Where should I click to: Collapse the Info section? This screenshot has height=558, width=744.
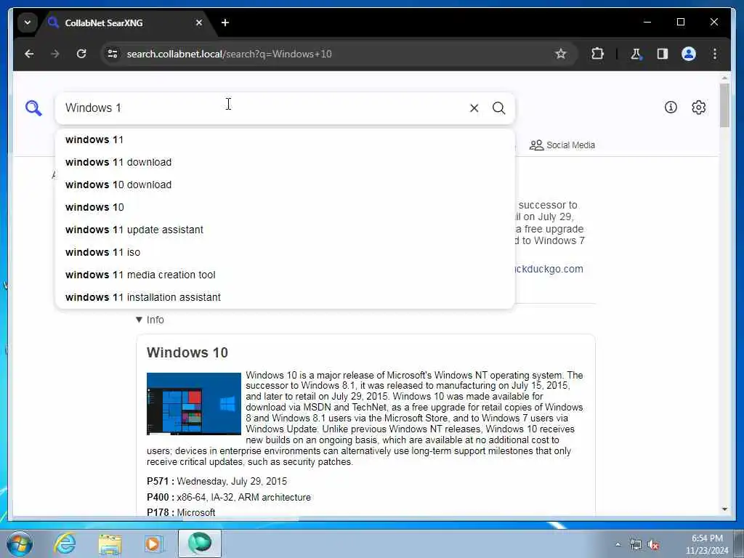coord(150,320)
